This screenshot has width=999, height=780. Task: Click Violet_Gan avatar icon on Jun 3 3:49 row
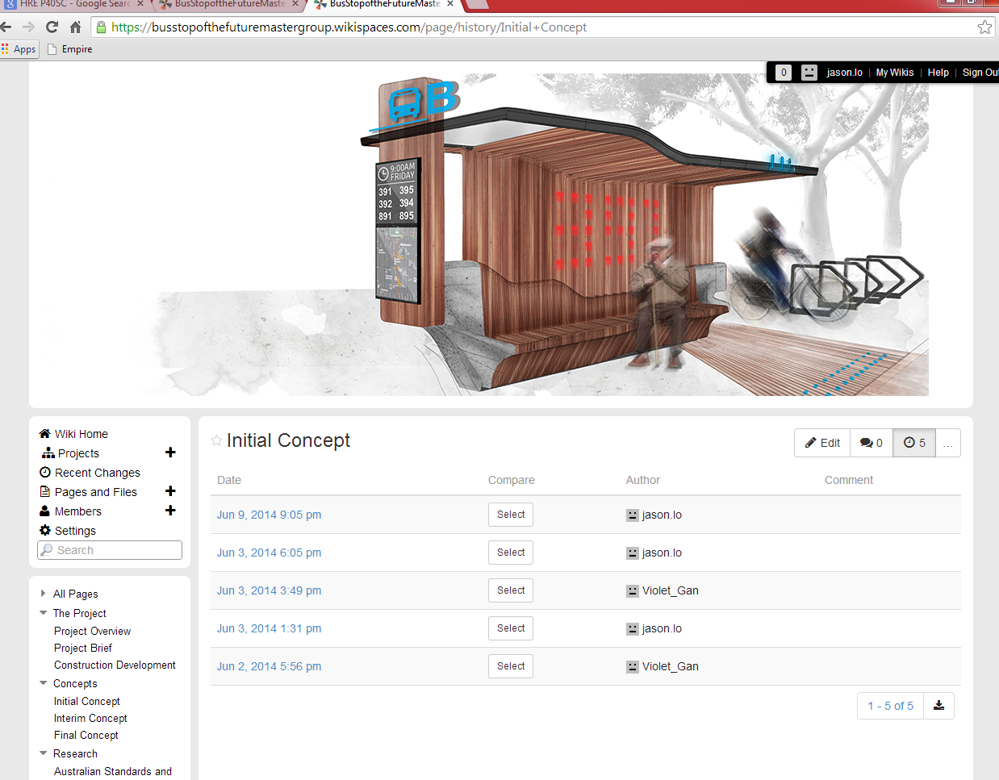633,590
